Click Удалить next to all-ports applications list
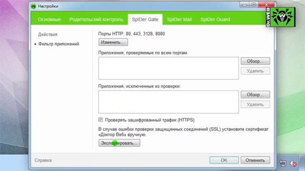Viewport: 305px width, 171px height. tap(255, 71)
